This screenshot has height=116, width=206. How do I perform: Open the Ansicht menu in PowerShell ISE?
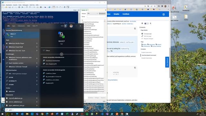[15, 5]
